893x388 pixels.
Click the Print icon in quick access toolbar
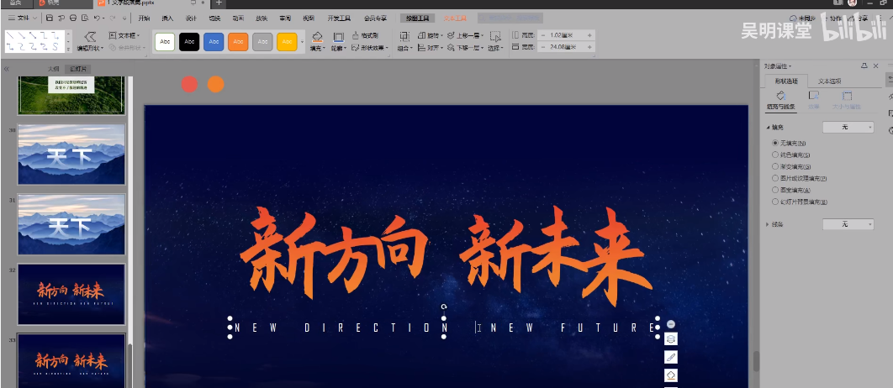(73, 18)
